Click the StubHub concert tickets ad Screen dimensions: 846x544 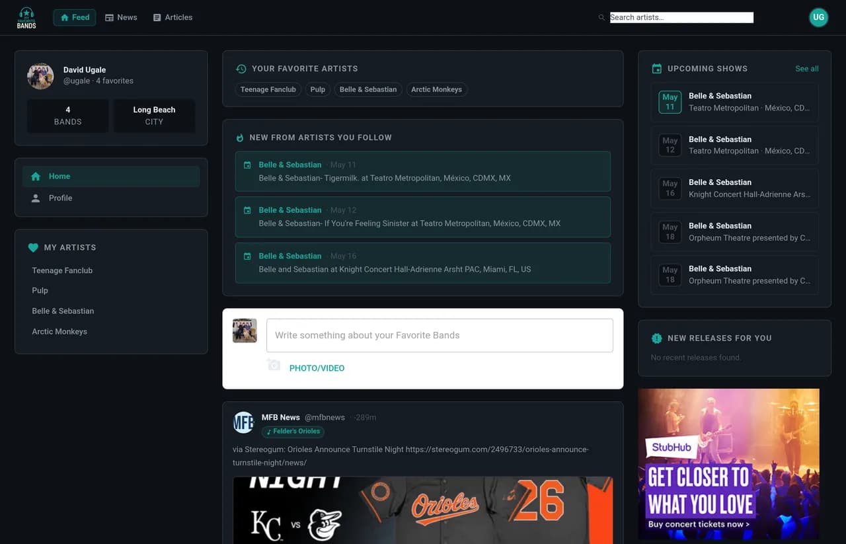(x=729, y=464)
